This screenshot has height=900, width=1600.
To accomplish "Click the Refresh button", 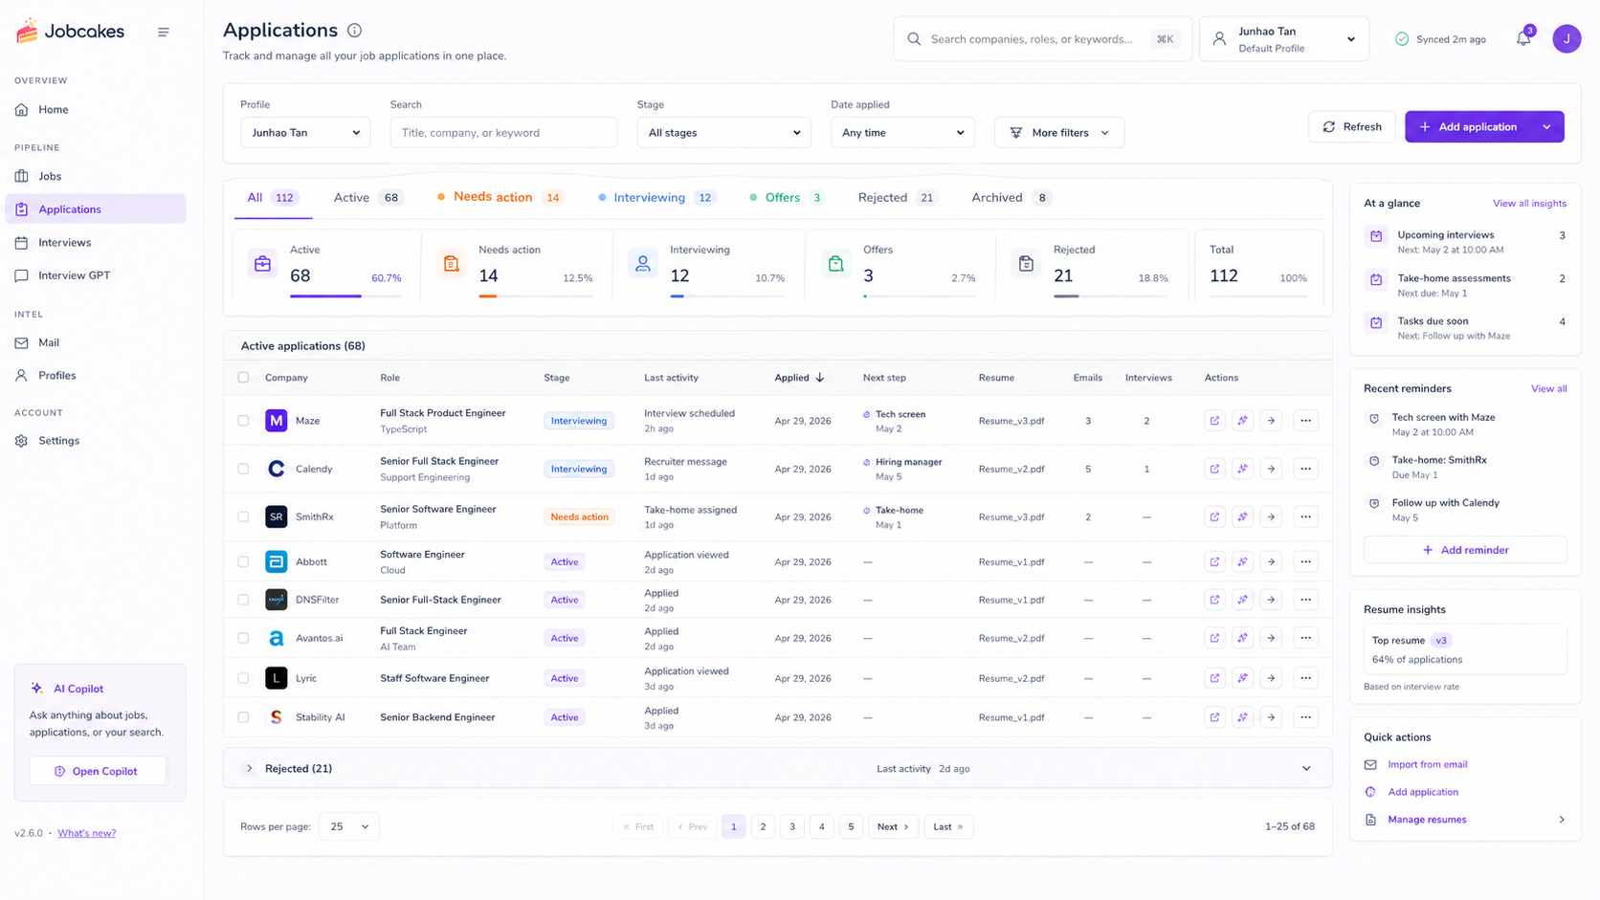I will tap(1352, 127).
